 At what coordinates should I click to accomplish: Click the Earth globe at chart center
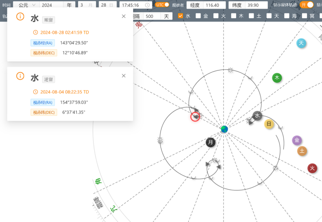point(224,129)
